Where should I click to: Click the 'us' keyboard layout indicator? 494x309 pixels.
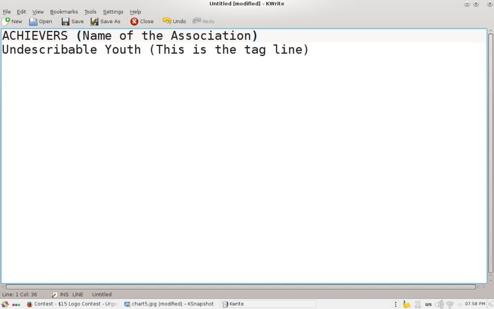pyautogui.click(x=428, y=304)
